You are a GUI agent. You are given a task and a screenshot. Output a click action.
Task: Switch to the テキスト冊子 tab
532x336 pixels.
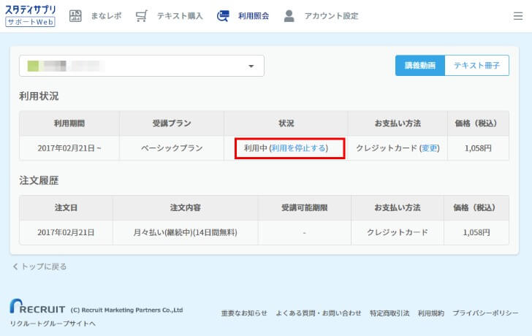point(476,66)
